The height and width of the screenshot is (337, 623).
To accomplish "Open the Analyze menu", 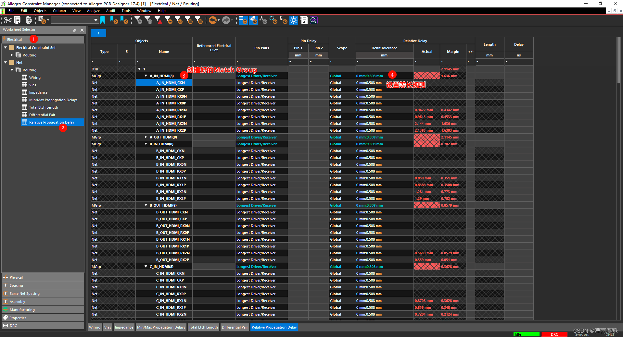I will 93,11.
